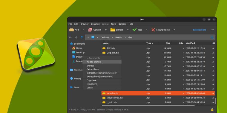Click the Documents icon in sidebar
Viewport: 227px width, 113px height.
coord(74,57)
